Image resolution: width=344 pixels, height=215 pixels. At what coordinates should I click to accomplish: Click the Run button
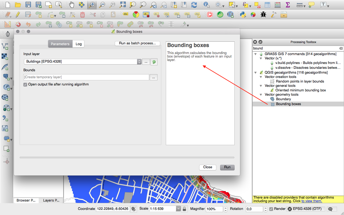click(x=227, y=167)
